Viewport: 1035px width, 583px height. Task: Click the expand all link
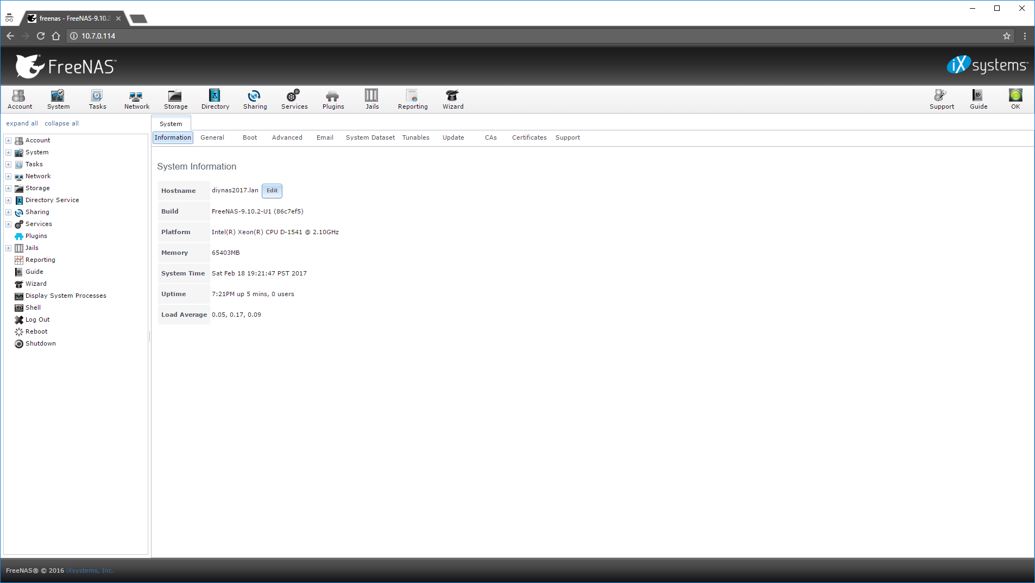click(x=22, y=123)
